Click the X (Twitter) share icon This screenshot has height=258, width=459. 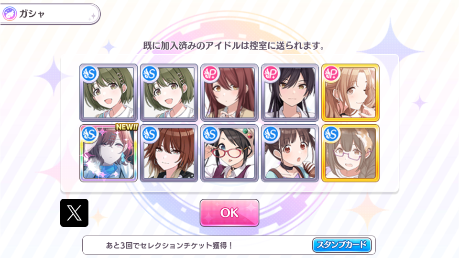tap(75, 213)
